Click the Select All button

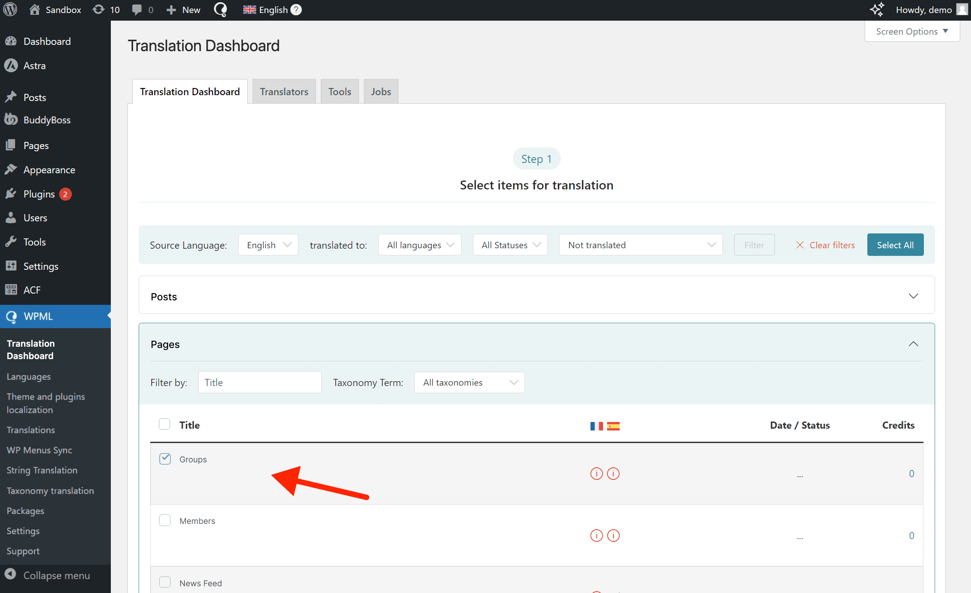895,245
